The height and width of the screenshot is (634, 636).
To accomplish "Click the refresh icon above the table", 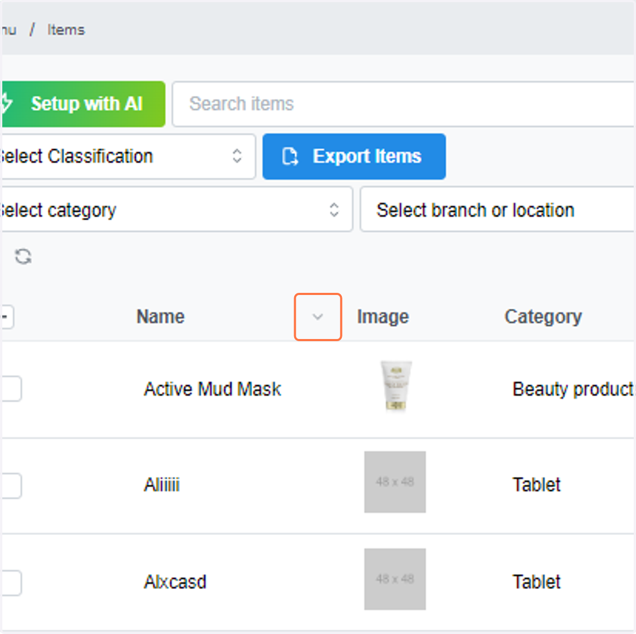I will pos(23,257).
